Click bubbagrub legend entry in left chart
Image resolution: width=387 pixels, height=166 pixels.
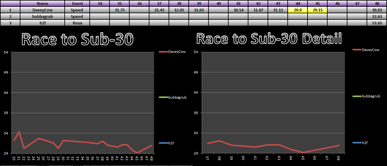click(x=173, y=97)
